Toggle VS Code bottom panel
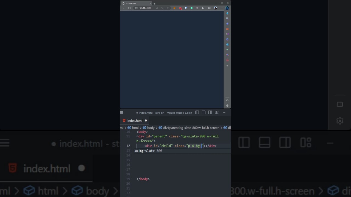Viewport: 351px width, 197px height. click(x=203, y=112)
